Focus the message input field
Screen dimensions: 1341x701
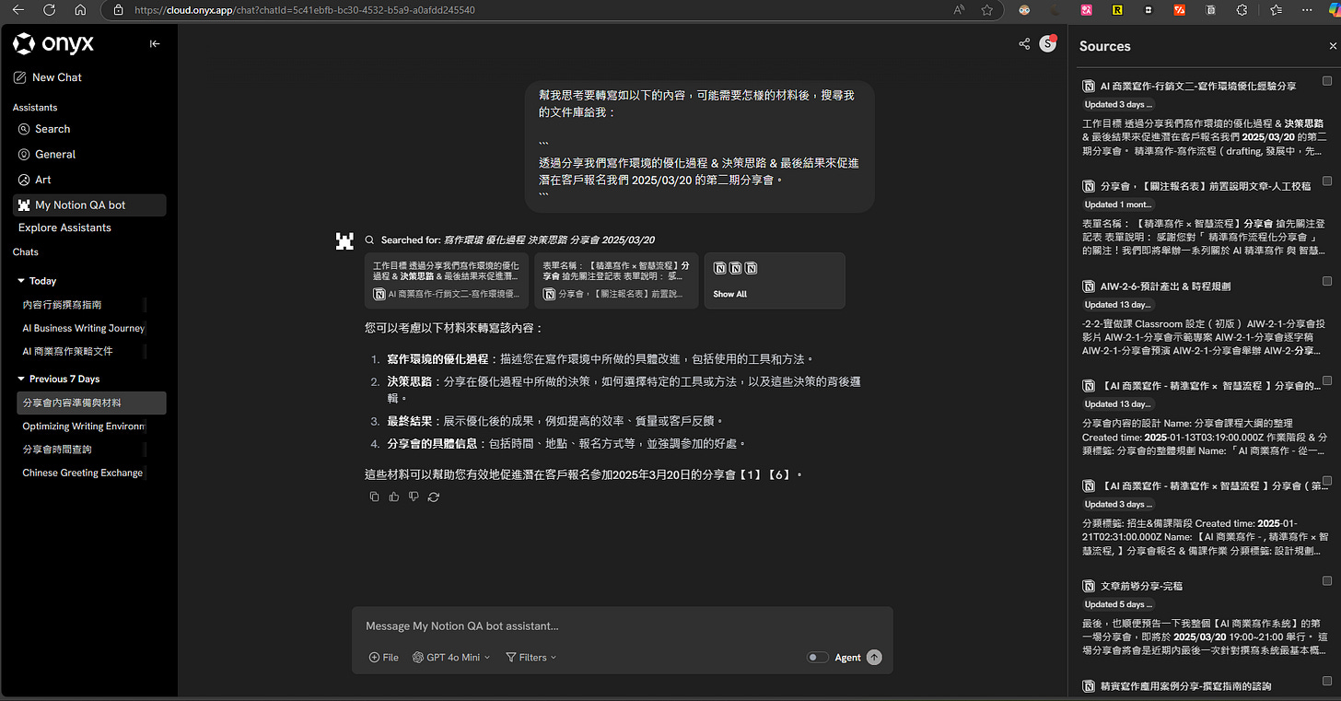pyautogui.click(x=622, y=625)
